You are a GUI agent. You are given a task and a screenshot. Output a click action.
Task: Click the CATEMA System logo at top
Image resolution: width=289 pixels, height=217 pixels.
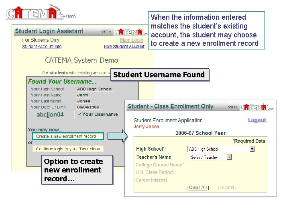[x=41, y=12]
